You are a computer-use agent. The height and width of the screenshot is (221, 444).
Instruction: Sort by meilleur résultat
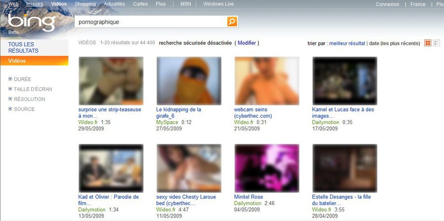point(347,43)
